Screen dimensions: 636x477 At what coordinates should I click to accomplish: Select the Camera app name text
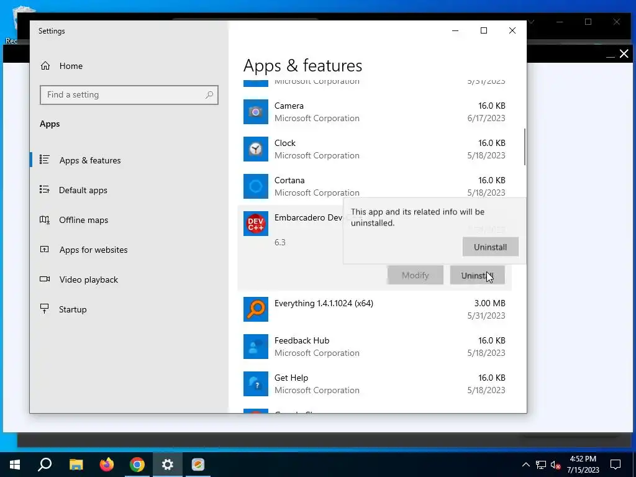(x=289, y=106)
